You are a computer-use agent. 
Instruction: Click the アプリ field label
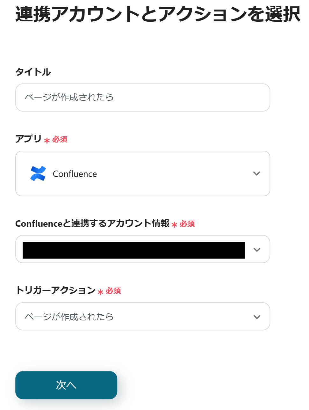[x=28, y=139]
